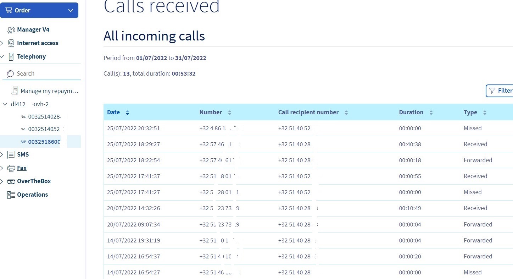Collapse the dl412 ovh-2 tree group

tap(5, 104)
